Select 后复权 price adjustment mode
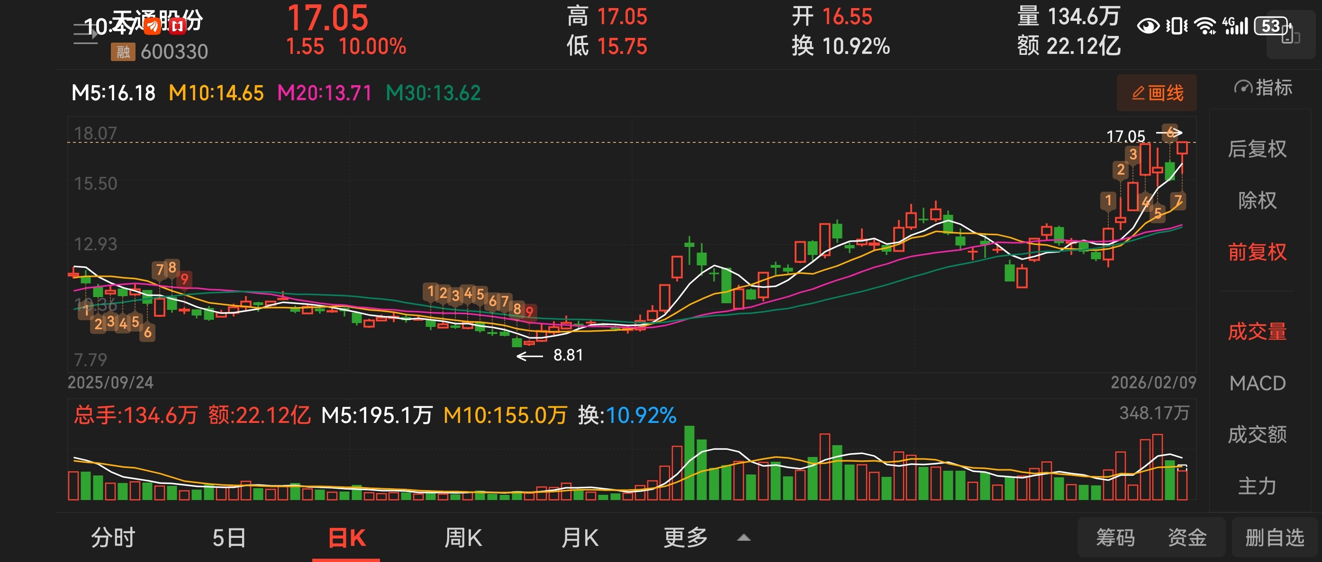The width and height of the screenshot is (1322, 562). [1257, 149]
